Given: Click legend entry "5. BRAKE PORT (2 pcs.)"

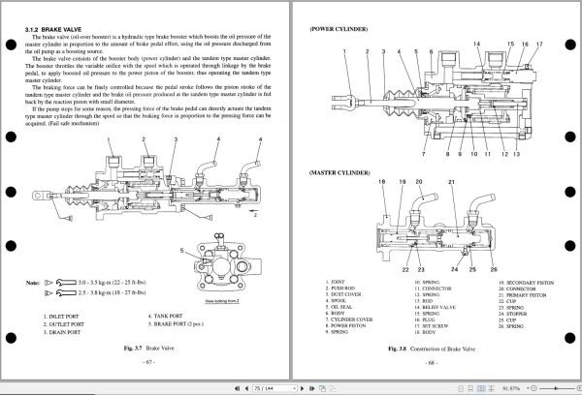Looking at the screenshot, I should (176, 324).
